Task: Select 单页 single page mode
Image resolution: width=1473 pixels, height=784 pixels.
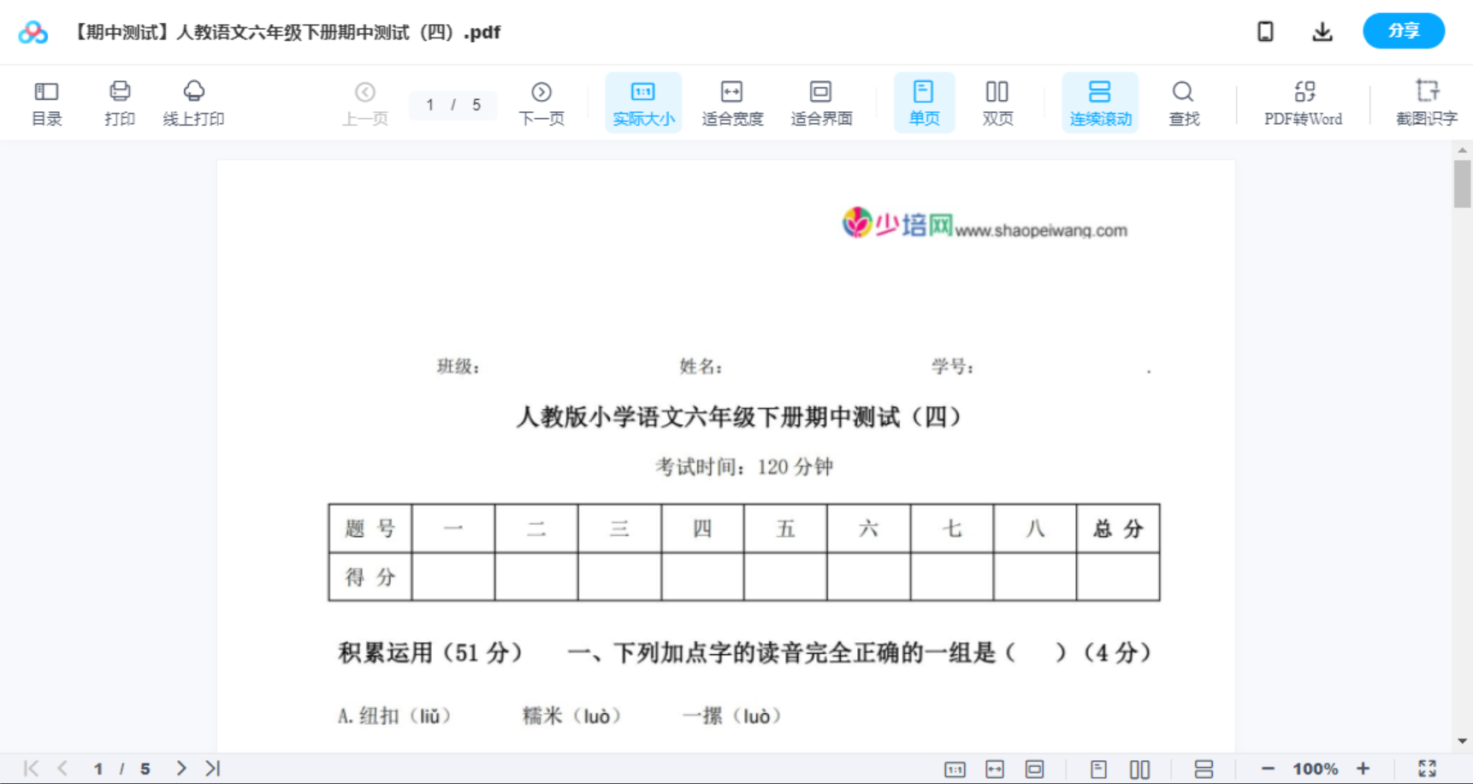Action: (924, 102)
